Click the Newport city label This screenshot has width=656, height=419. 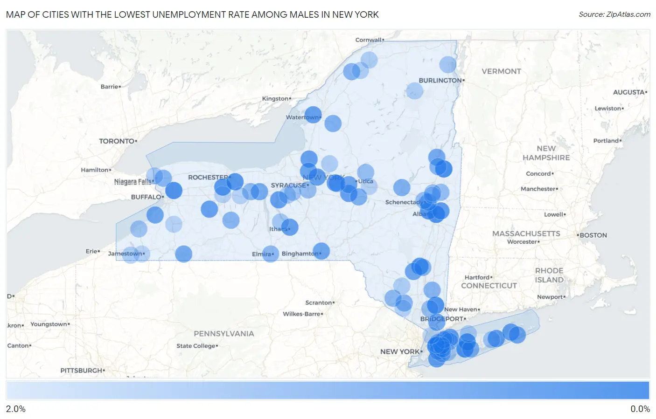550,297
